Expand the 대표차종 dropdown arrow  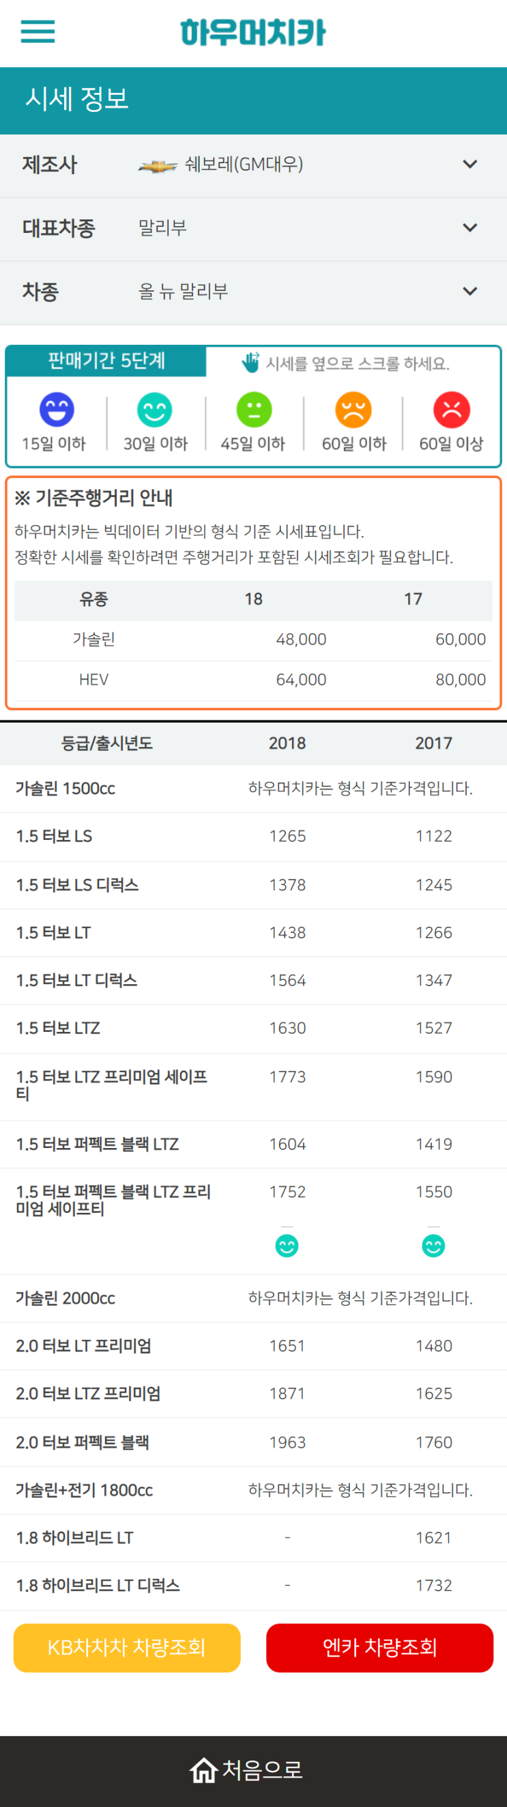click(x=470, y=228)
